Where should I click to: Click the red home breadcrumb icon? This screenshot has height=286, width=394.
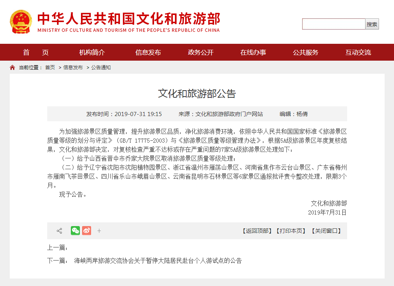point(12,67)
